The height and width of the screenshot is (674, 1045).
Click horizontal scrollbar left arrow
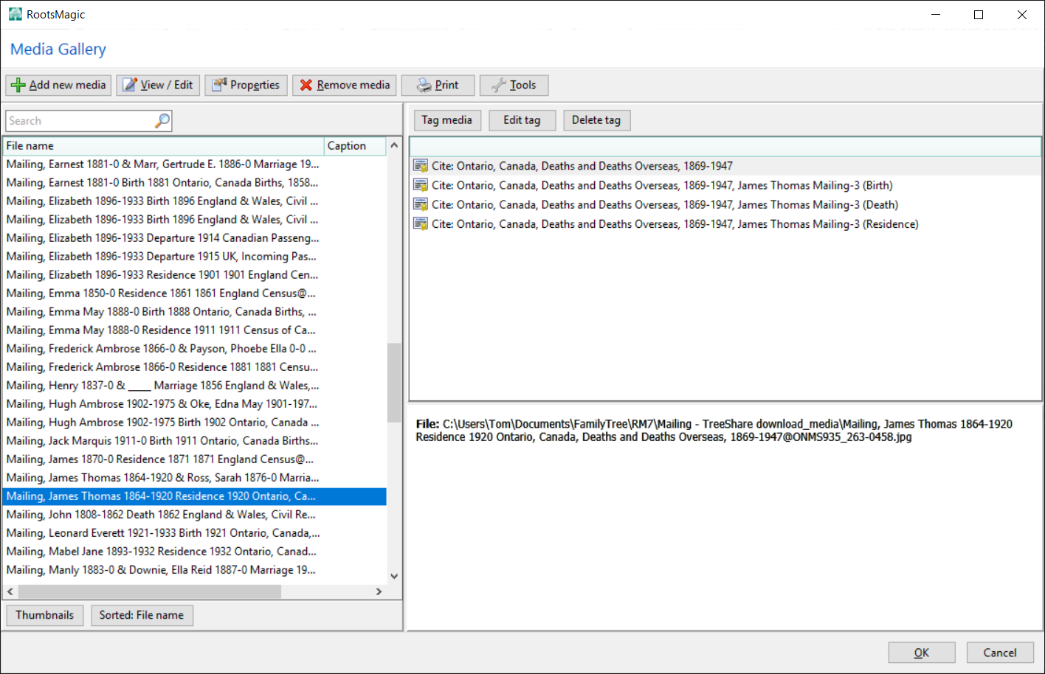[10, 591]
